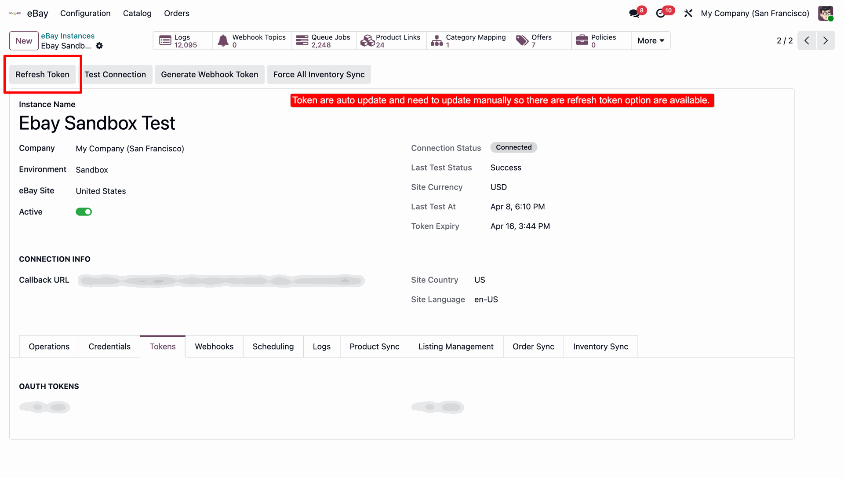Screen dimensions: 844x478
Task: Switch to the Operations tab
Action: click(49, 347)
